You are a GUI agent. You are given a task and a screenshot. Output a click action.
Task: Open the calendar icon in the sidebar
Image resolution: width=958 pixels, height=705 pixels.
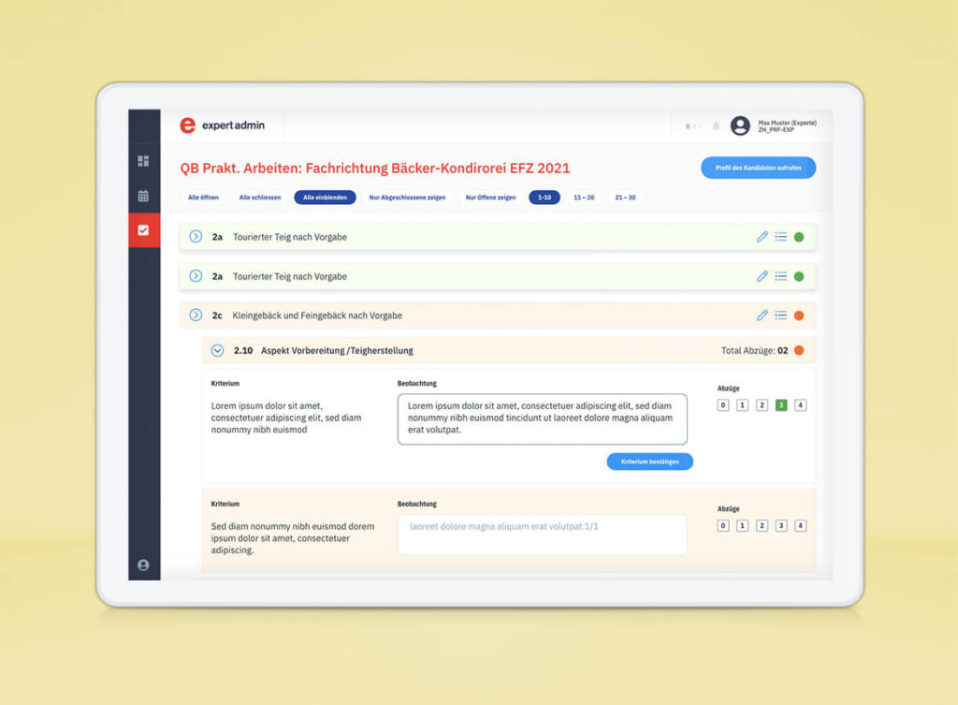coord(143,196)
